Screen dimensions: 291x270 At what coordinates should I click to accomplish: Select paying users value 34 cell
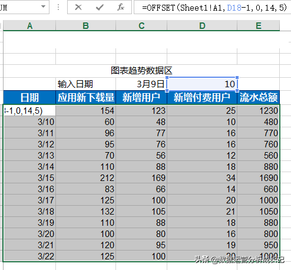(x=202, y=178)
